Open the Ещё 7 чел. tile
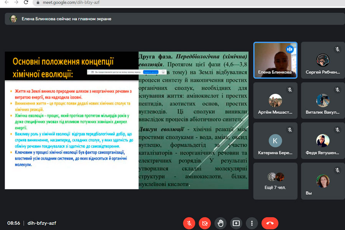The height and width of the screenshot is (230, 345). (x=275, y=181)
